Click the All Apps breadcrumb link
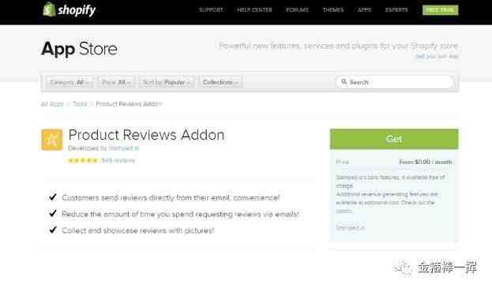This screenshot has height=288, width=492. (52, 104)
